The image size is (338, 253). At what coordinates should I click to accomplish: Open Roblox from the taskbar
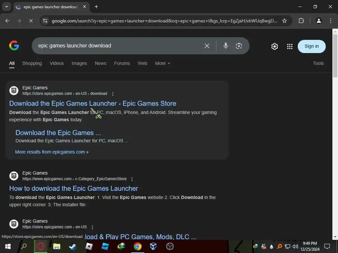click(89, 246)
